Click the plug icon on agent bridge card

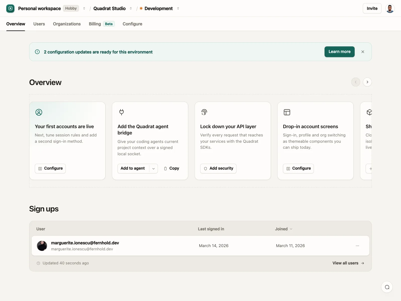click(x=122, y=112)
